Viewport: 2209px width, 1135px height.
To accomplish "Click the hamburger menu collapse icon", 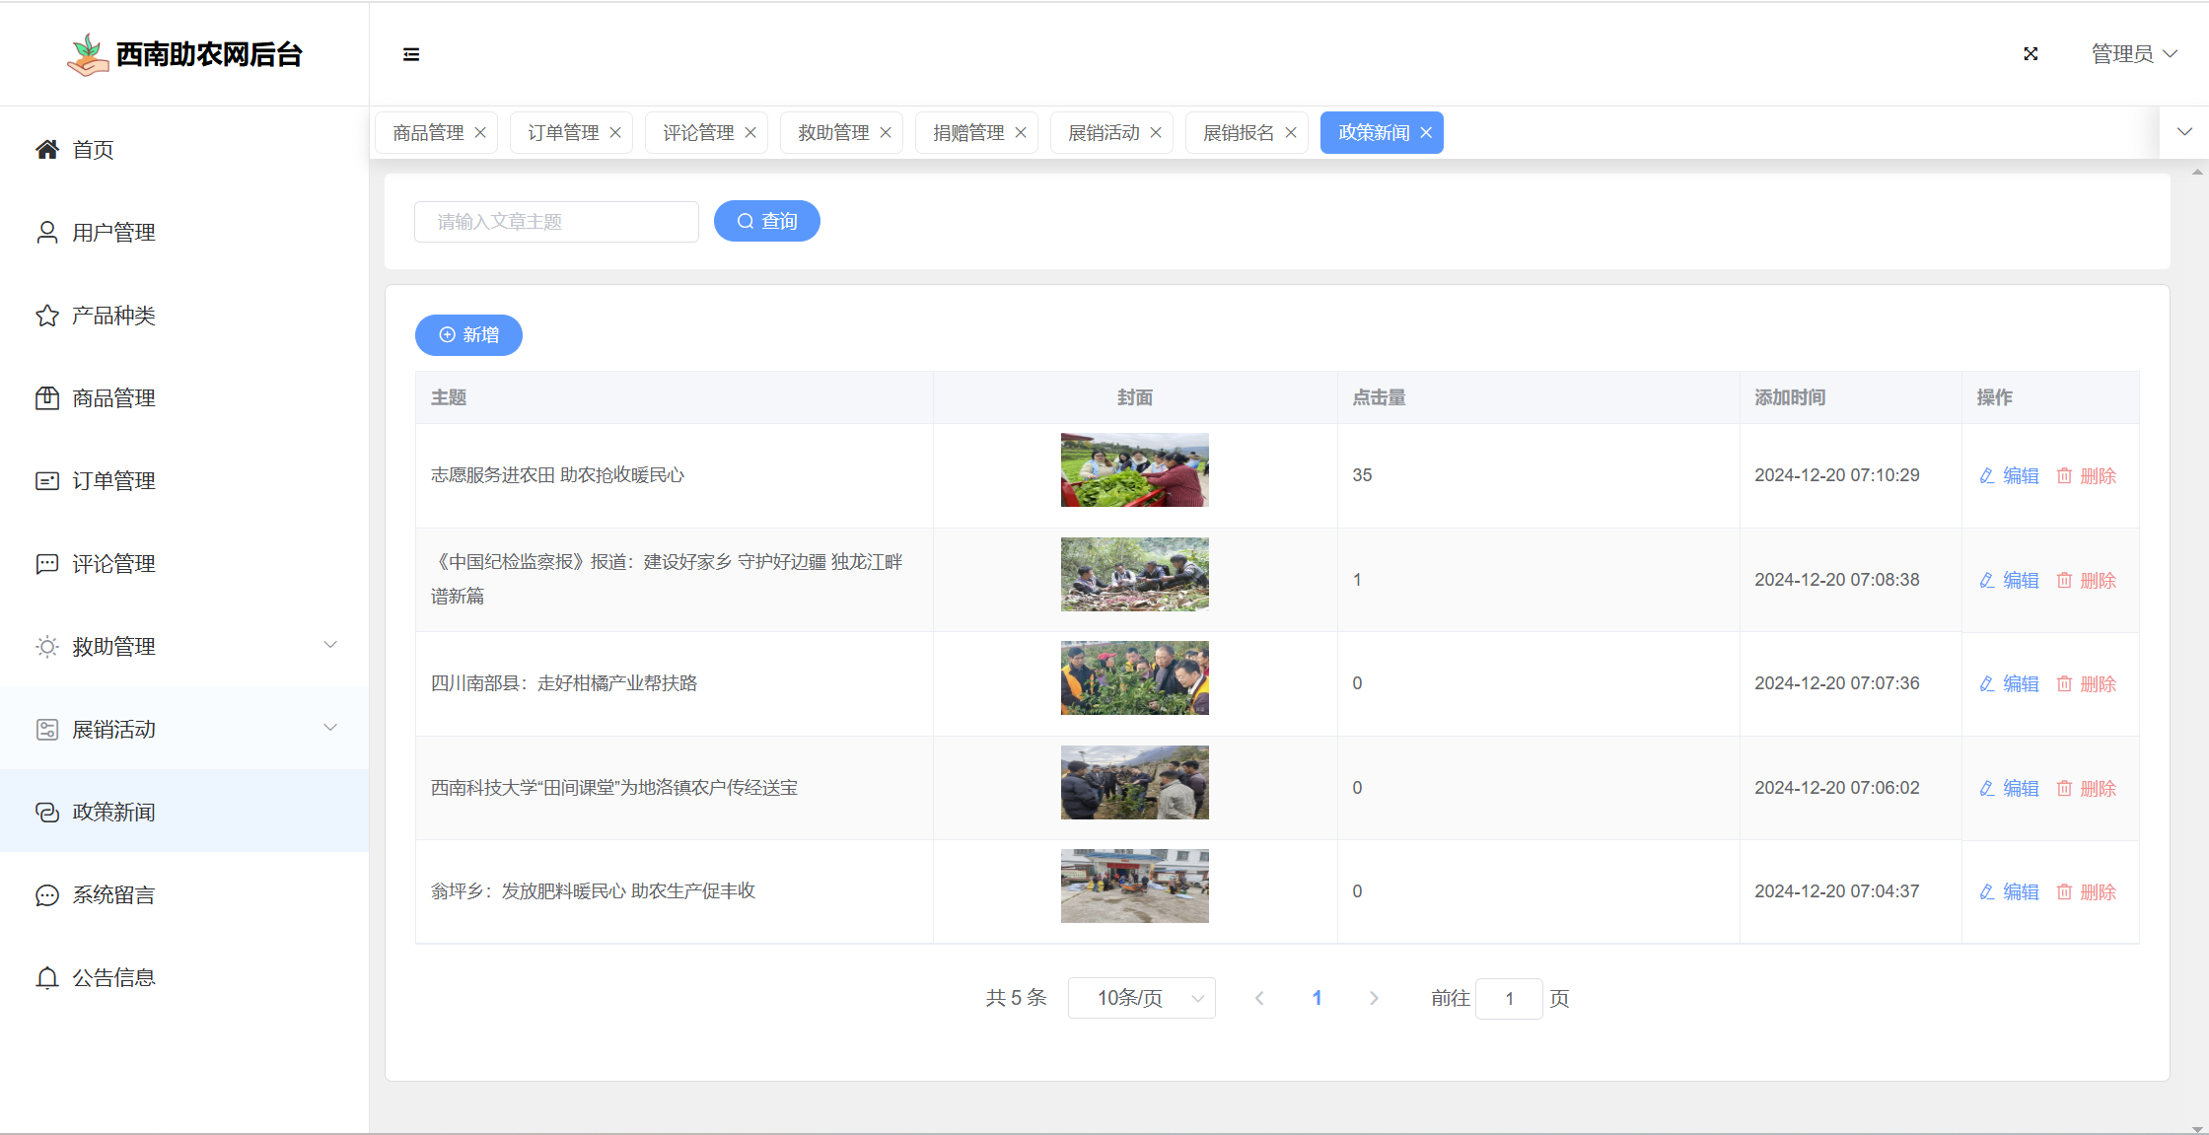I will (x=411, y=54).
